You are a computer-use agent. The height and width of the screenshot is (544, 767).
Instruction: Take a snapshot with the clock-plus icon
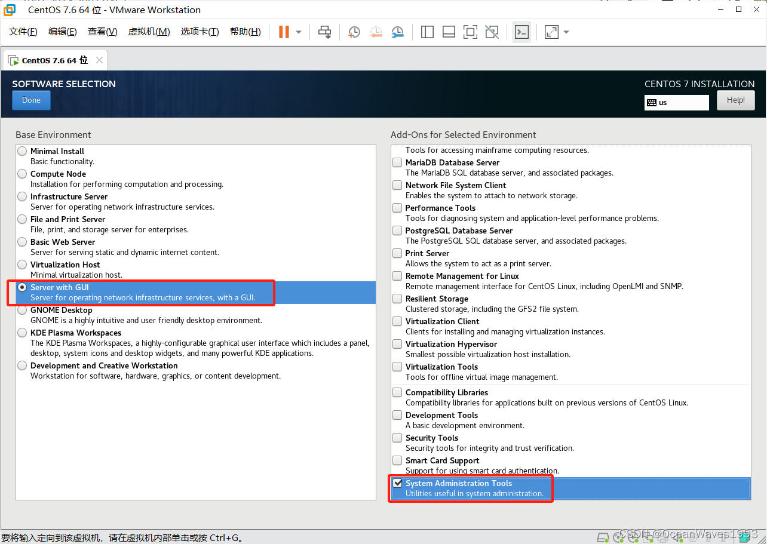354,32
